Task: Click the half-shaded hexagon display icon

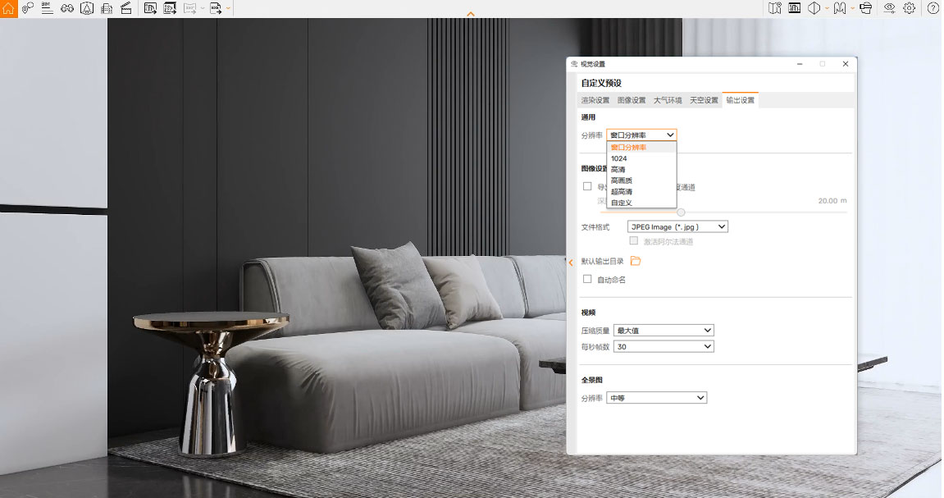Action: (x=814, y=8)
